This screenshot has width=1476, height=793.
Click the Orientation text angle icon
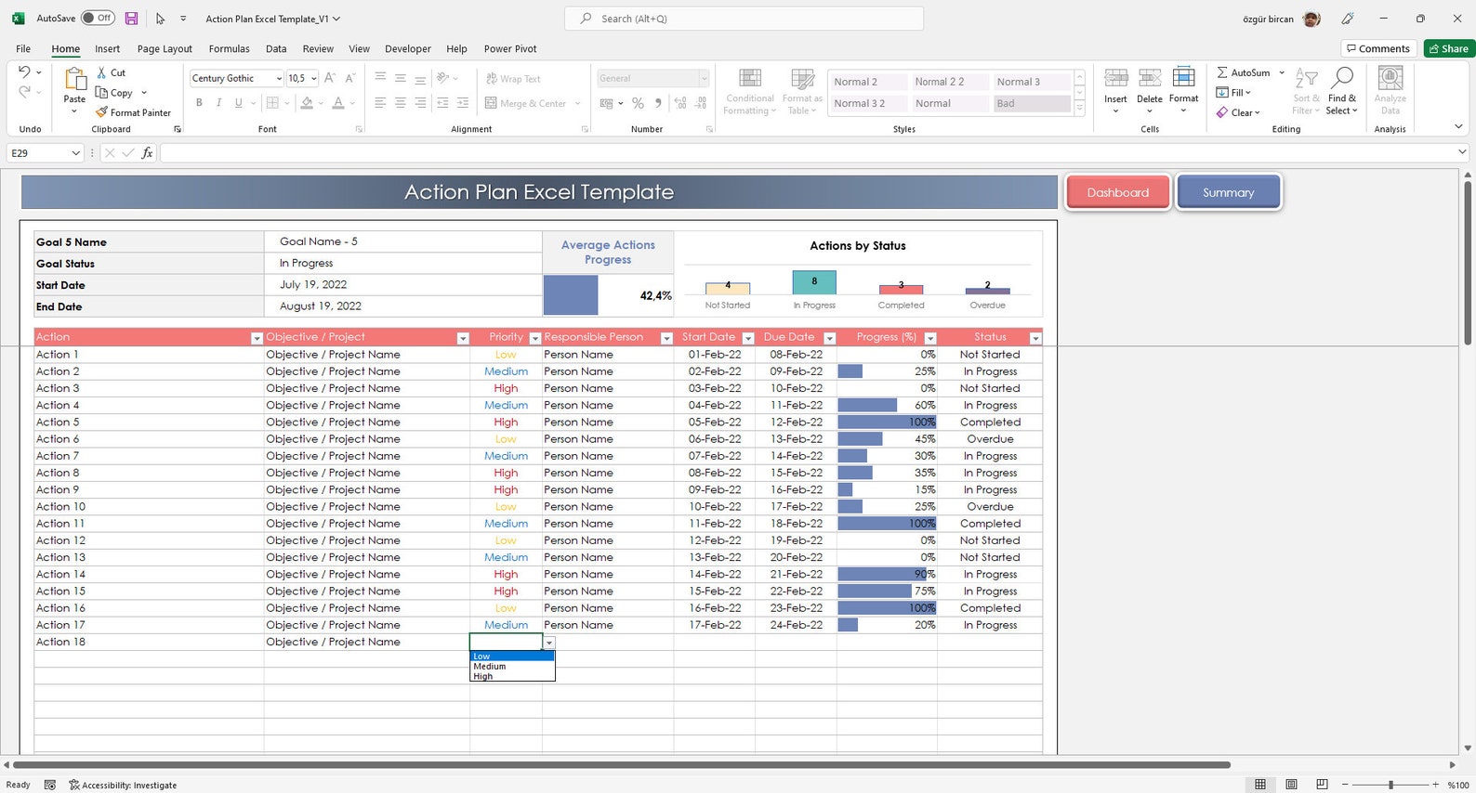(443, 78)
